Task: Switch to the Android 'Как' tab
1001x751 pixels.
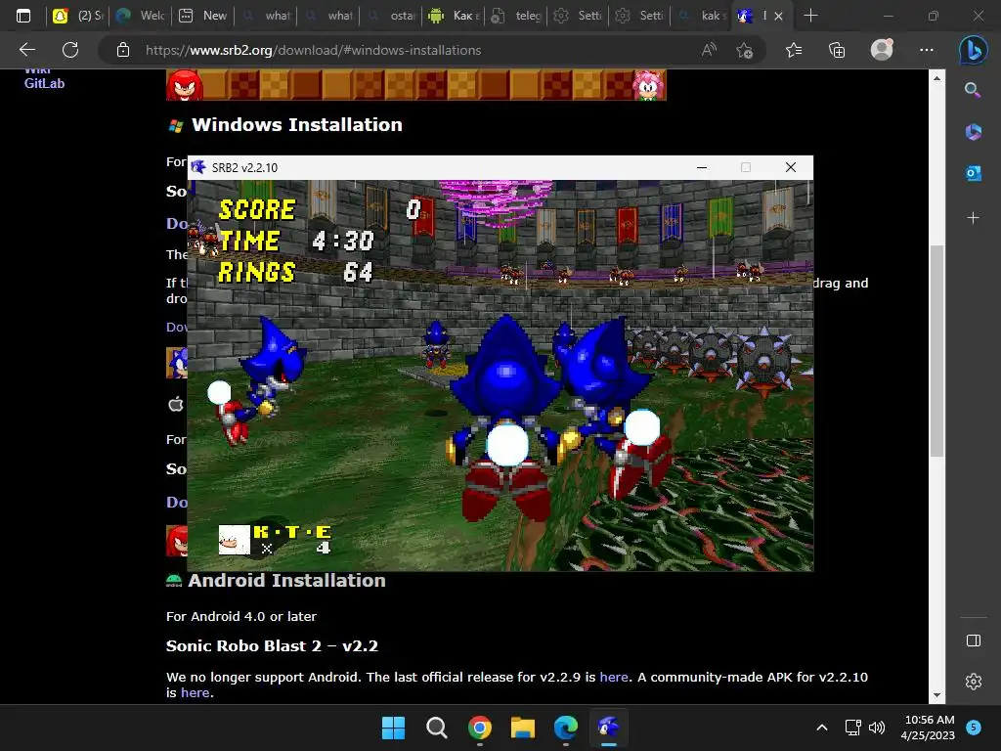Action: click(x=454, y=16)
